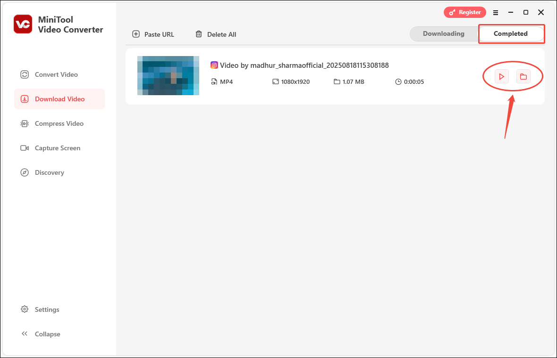This screenshot has width=557, height=358.
Task: Click the Instagram icon beside the video title
Action: [214, 65]
